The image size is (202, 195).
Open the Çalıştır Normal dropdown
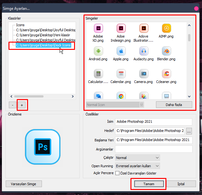pyautogui.click(x=137, y=157)
